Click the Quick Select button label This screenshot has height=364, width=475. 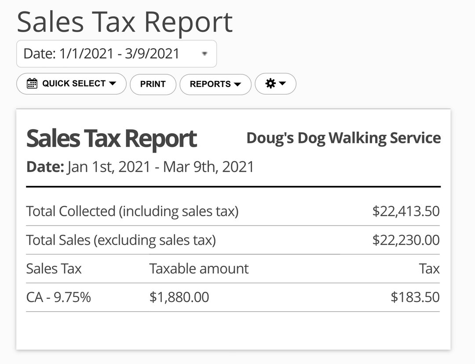point(74,84)
